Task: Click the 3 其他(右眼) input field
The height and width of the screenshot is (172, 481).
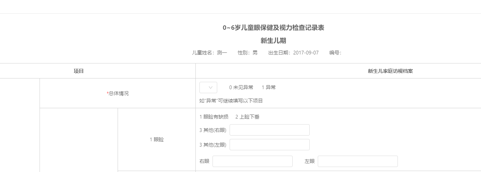Action: coord(269,130)
